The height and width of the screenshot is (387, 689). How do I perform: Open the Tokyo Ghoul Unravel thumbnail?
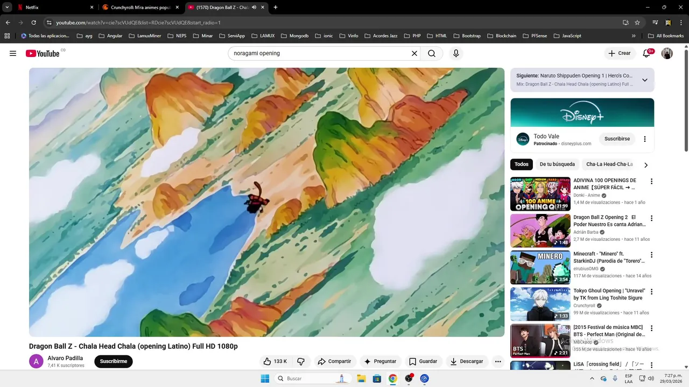tap(540, 304)
